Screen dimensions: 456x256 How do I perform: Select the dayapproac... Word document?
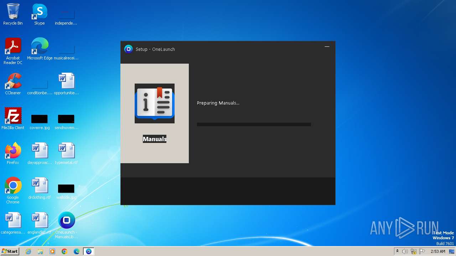pos(40,154)
